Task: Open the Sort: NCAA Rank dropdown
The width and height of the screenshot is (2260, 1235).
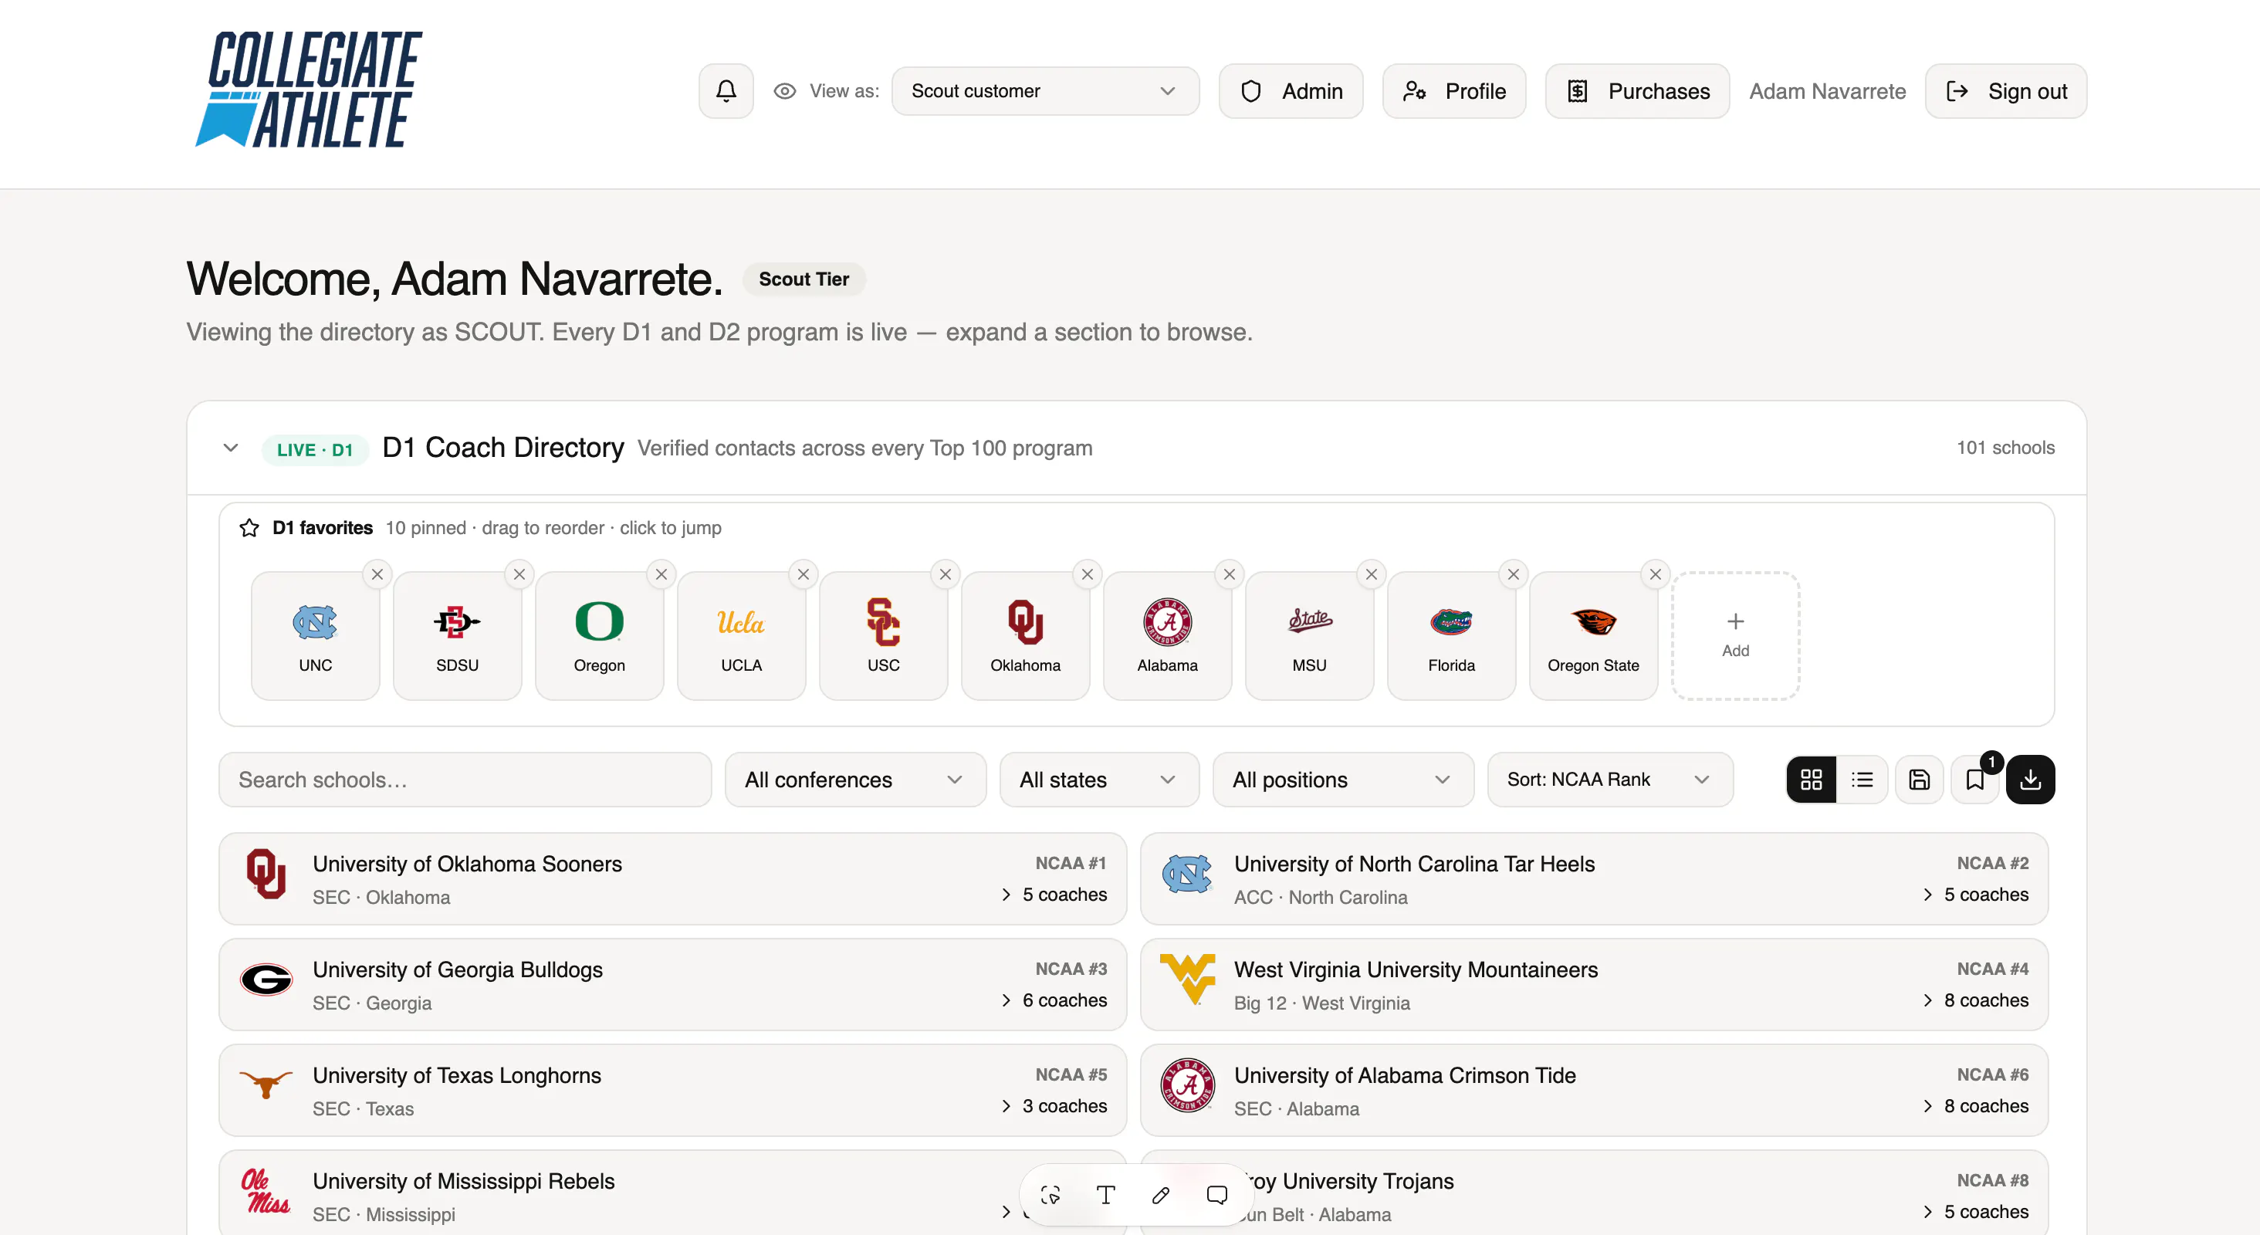Action: (x=1611, y=780)
